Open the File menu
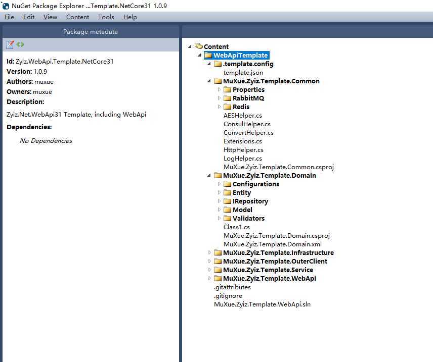Screen dimensions: 433x362 (9, 17)
